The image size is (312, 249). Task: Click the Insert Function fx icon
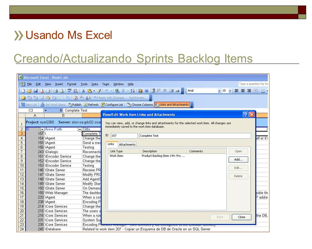[x=61, y=111]
